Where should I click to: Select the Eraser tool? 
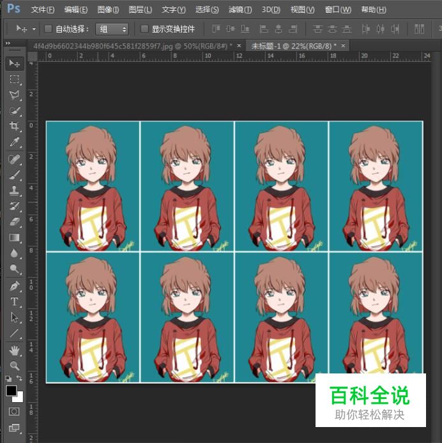click(x=14, y=221)
